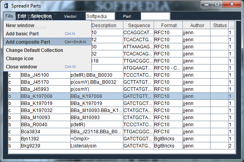Screen dimensions: 244x162
Task: Click the BglBricks format cell in Bkg9239 row
Action: [x=168, y=146]
